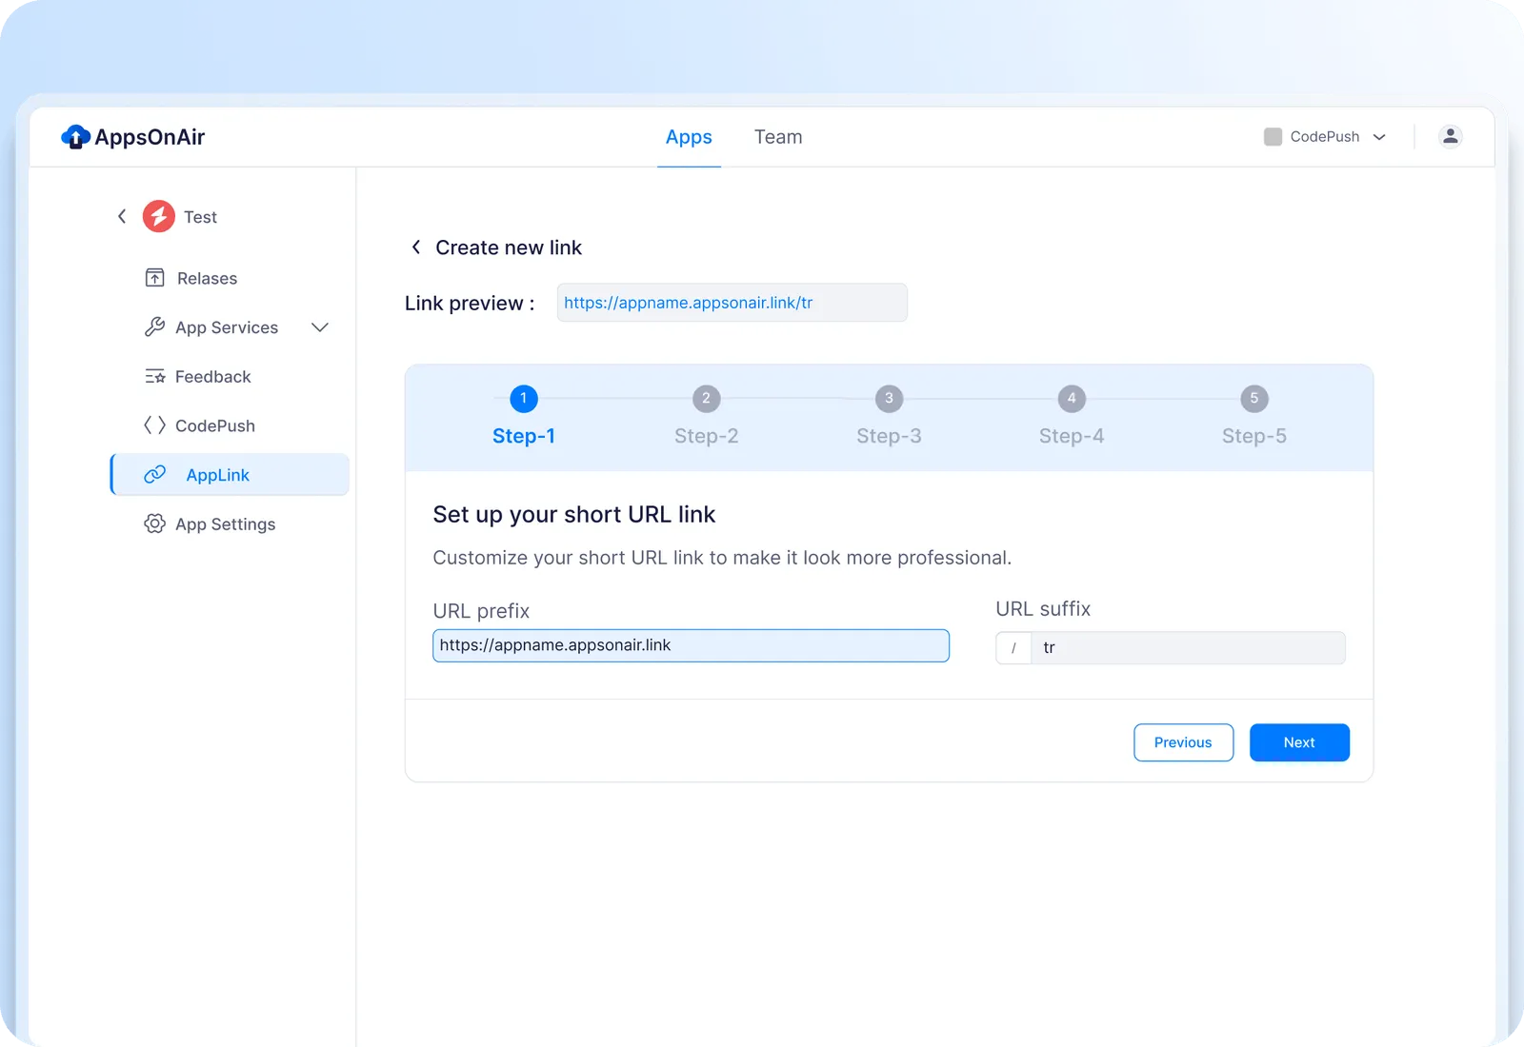The width and height of the screenshot is (1524, 1047).
Task: Click the Step-3 label
Action: tap(889, 436)
